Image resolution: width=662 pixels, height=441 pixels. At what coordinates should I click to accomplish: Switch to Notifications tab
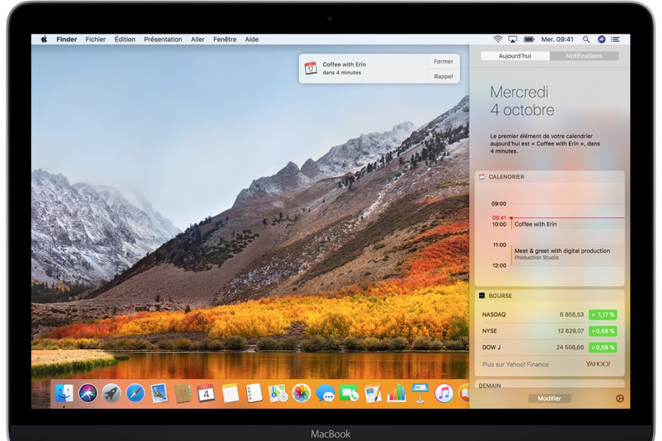pyautogui.click(x=584, y=56)
